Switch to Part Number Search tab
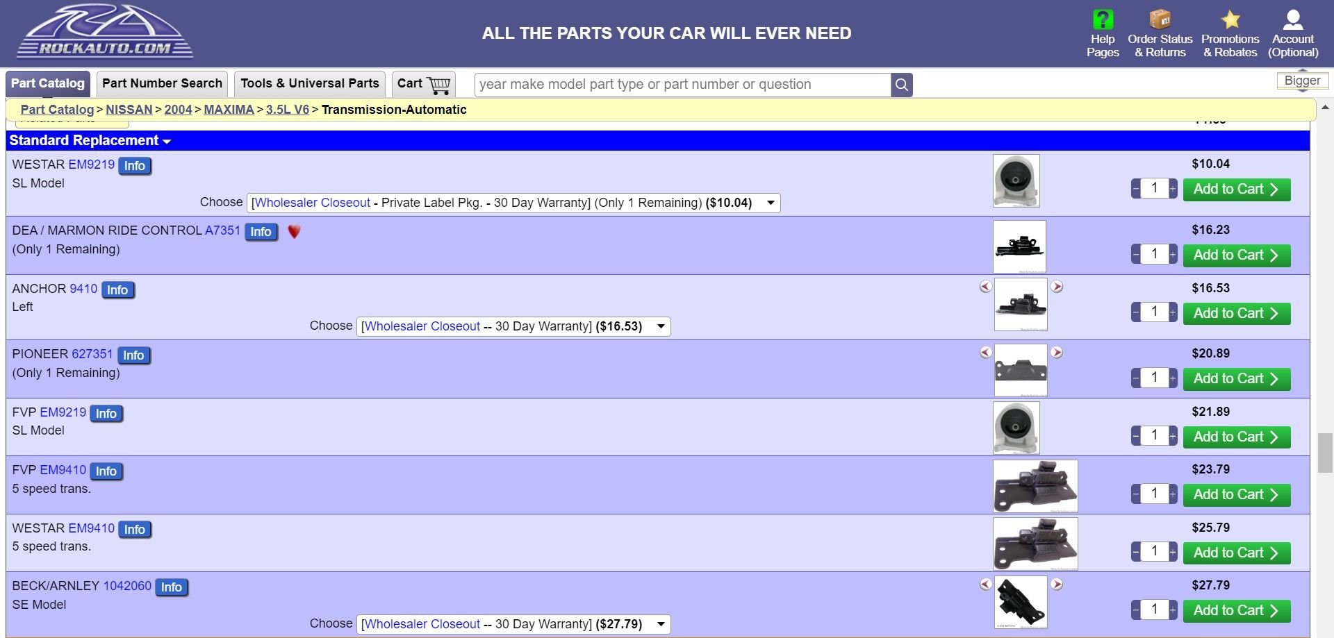This screenshot has width=1334, height=638. coord(162,83)
